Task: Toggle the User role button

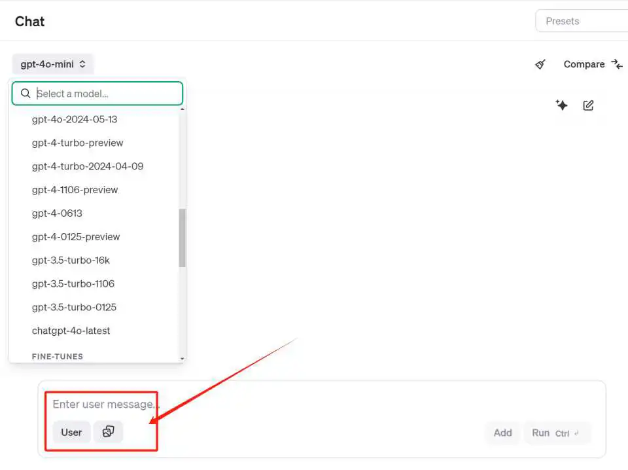Action: point(71,432)
